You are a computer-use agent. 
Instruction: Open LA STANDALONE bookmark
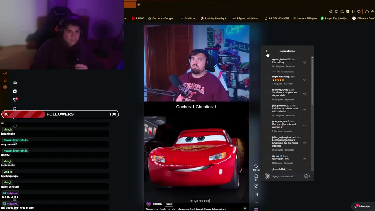[277, 18]
